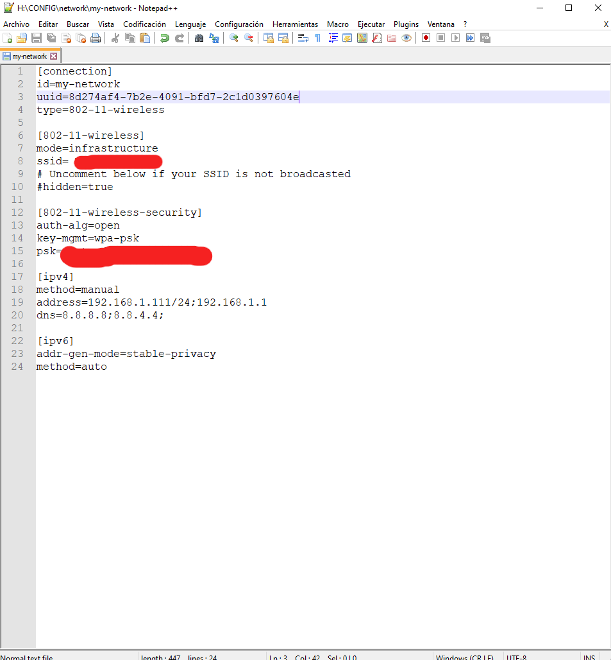Click the Stop recording macro icon
The image size is (611, 660).
pyautogui.click(x=441, y=39)
